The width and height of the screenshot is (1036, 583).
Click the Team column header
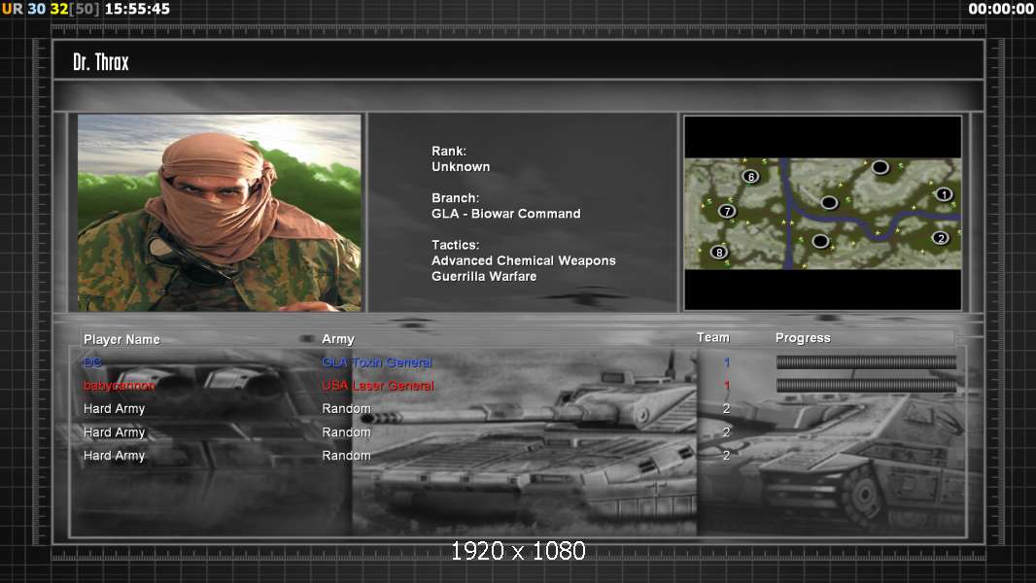[712, 337]
